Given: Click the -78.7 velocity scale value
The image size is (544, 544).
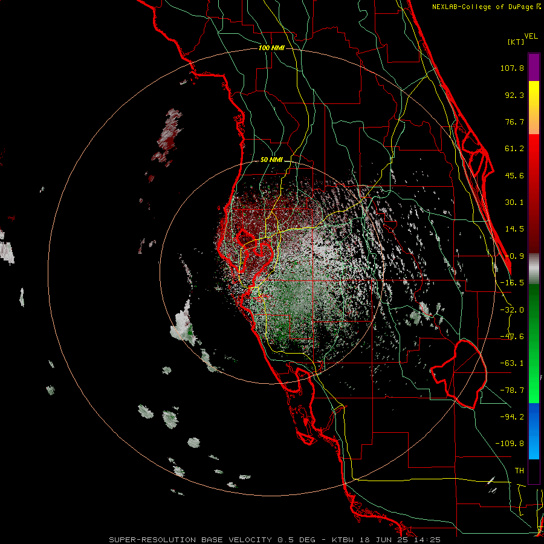Looking at the screenshot, I should 512,390.
